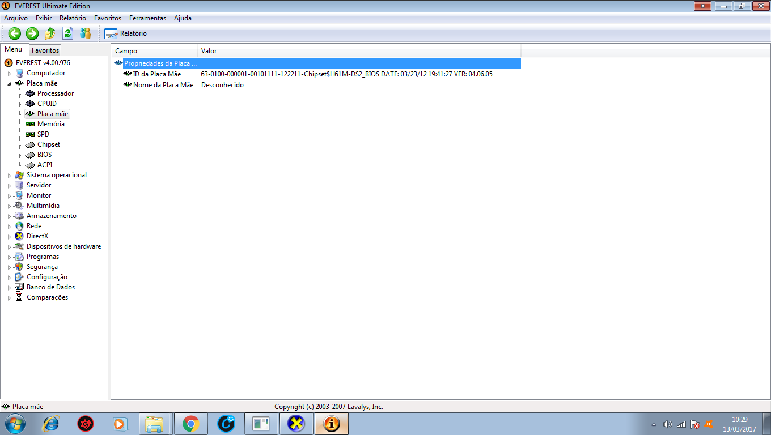This screenshot has width=771, height=435.
Task: Select the Nome da Placa Mãe row
Action: click(316, 85)
